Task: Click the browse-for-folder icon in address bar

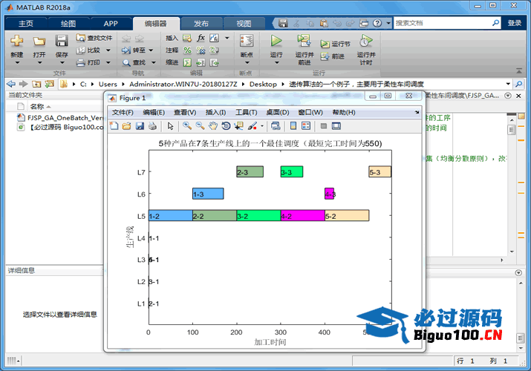Action: [x=50, y=84]
